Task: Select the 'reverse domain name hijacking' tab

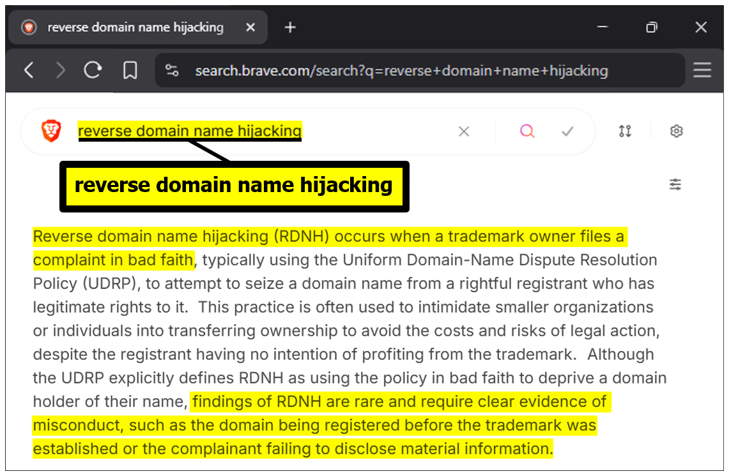Action: tap(135, 27)
